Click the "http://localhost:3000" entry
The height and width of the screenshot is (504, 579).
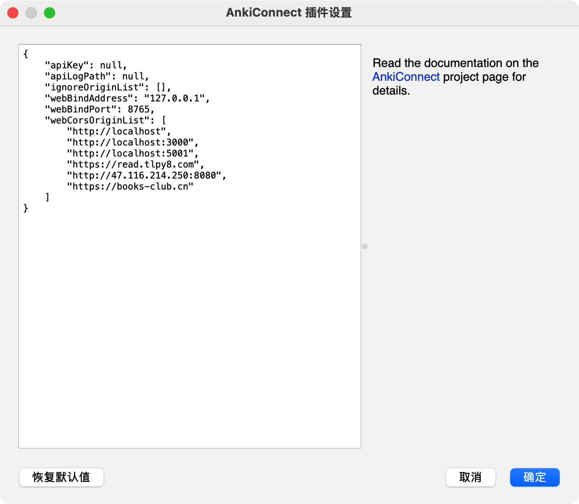tap(133, 142)
